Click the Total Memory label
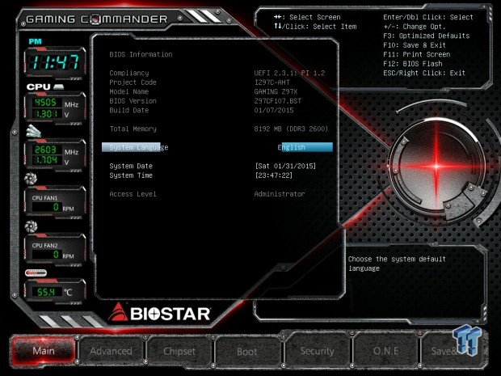 tap(133, 129)
